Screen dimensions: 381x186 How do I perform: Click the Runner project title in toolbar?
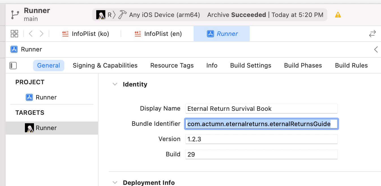(x=37, y=10)
